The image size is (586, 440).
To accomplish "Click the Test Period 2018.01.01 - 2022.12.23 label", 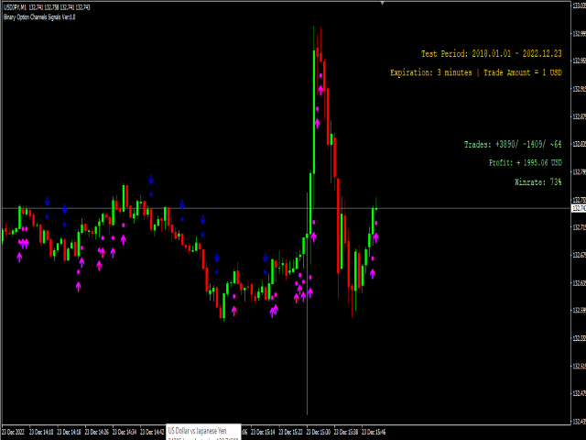I will click(x=491, y=53).
